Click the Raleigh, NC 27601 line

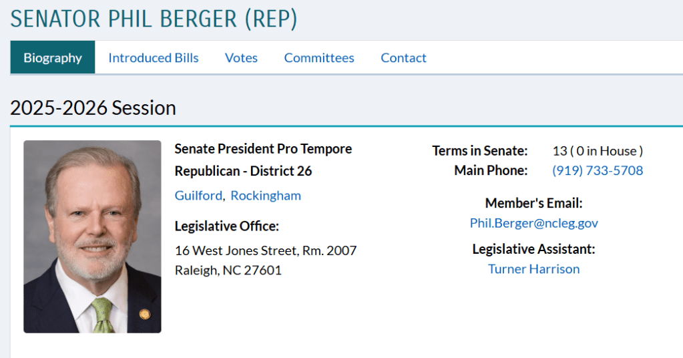228,271
